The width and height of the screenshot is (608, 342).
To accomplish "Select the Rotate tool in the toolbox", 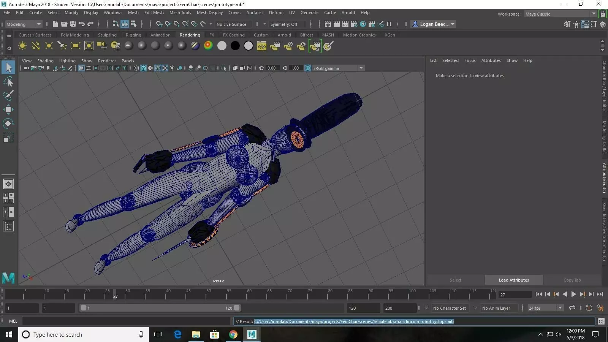I will (x=8, y=123).
